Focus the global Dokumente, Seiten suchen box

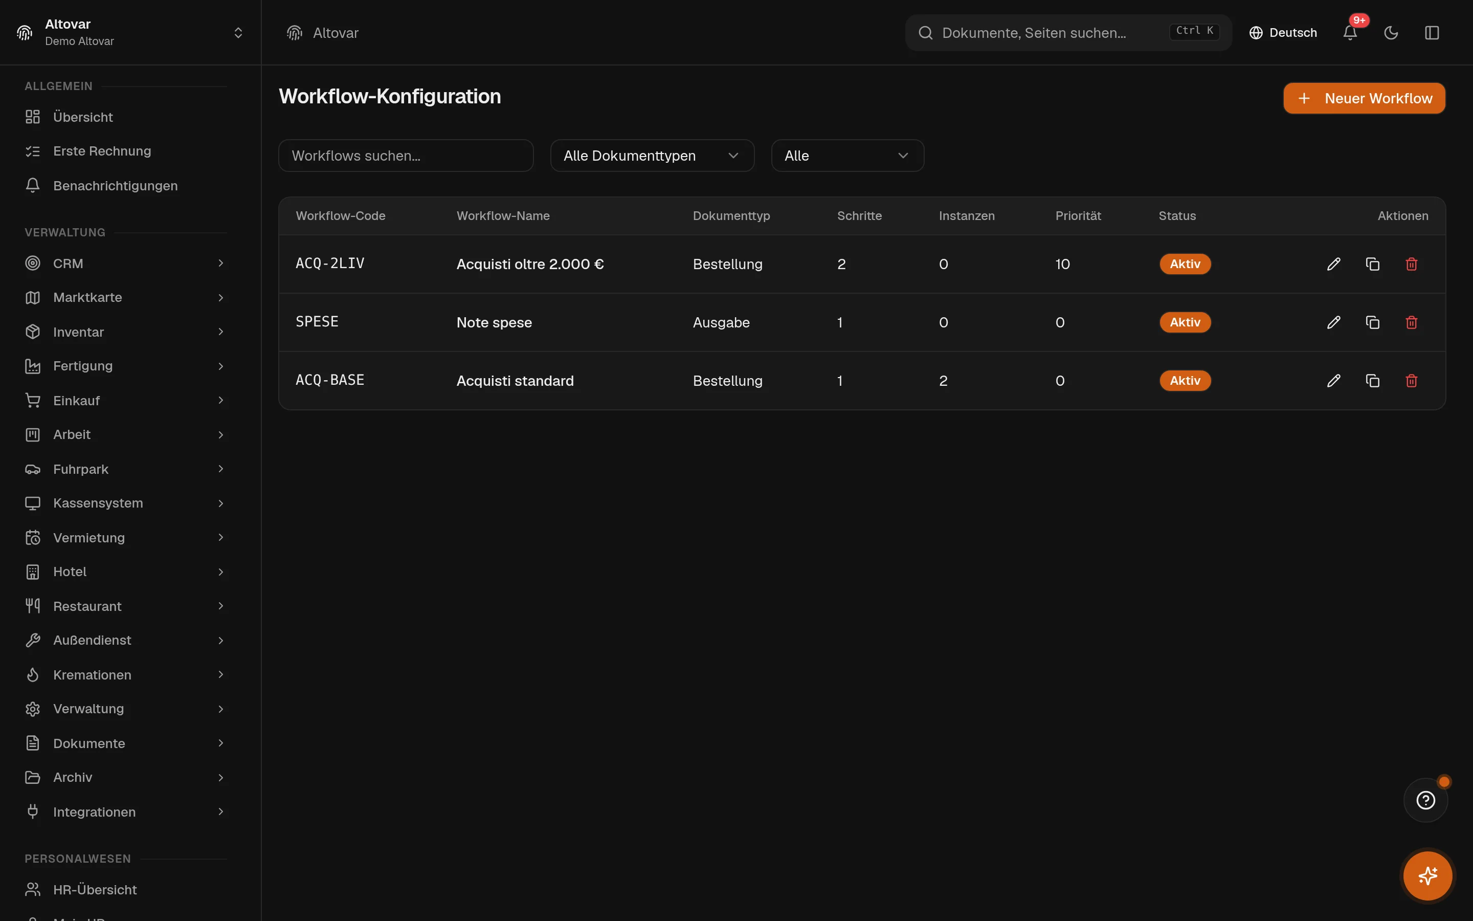[x=1068, y=33]
